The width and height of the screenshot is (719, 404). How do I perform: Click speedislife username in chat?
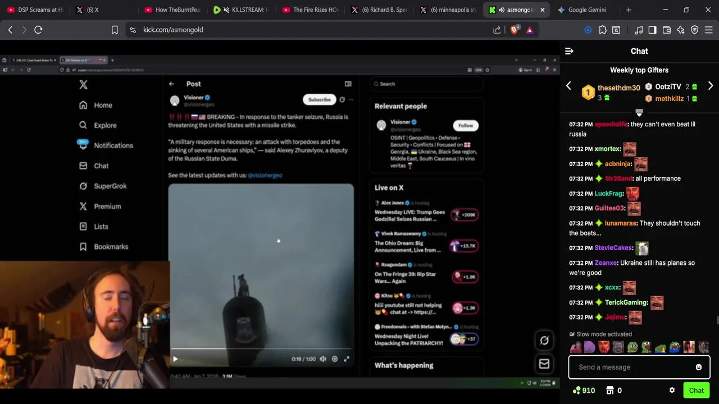pyautogui.click(x=611, y=124)
